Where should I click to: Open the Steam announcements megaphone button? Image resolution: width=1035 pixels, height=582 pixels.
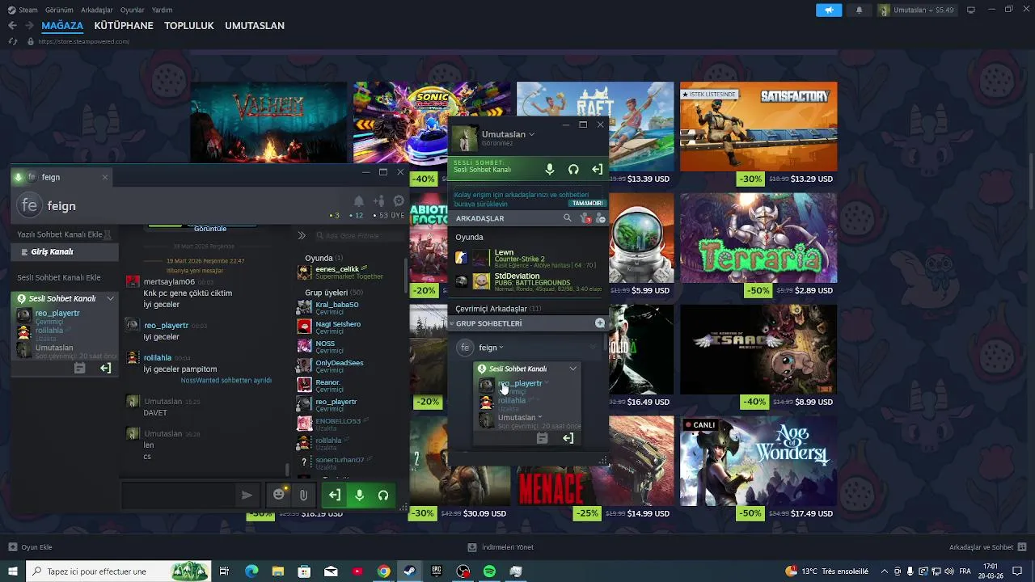[x=828, y=10]
